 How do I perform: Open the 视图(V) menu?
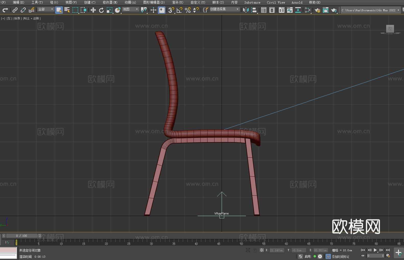(71, 2)
